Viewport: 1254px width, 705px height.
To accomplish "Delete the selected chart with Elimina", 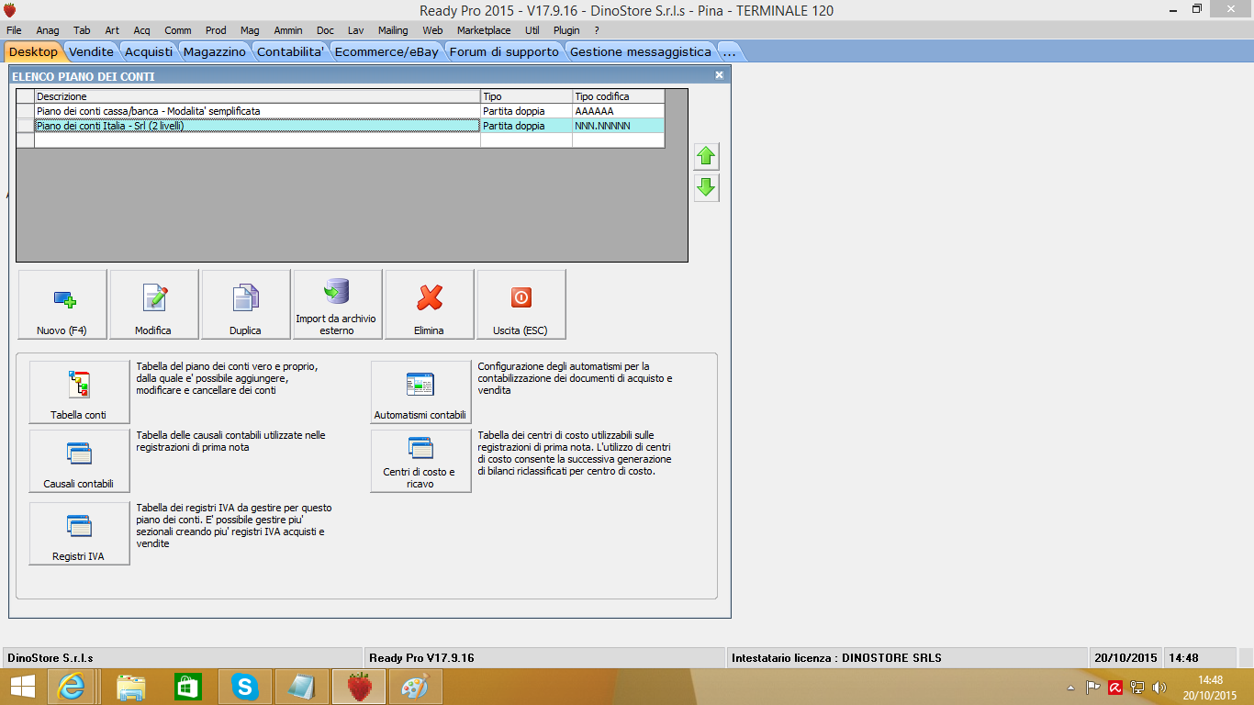I will [430, 305].
